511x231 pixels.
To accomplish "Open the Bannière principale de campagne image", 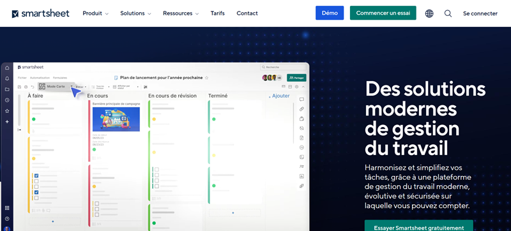I will [x=116, y=119].
